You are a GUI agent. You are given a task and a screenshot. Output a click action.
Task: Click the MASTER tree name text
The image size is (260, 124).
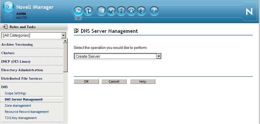[22, 18]
